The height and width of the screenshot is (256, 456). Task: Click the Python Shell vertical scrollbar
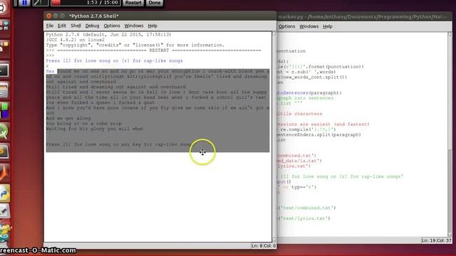[274, 137]
